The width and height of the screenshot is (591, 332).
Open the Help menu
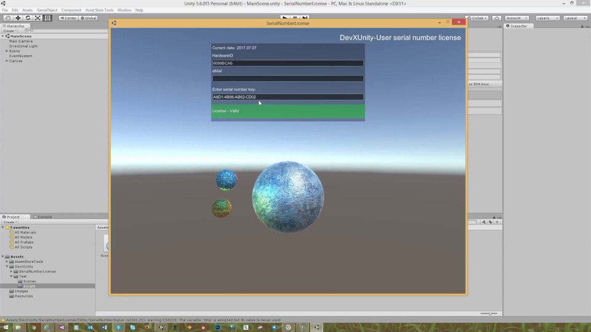coord(139,10)
